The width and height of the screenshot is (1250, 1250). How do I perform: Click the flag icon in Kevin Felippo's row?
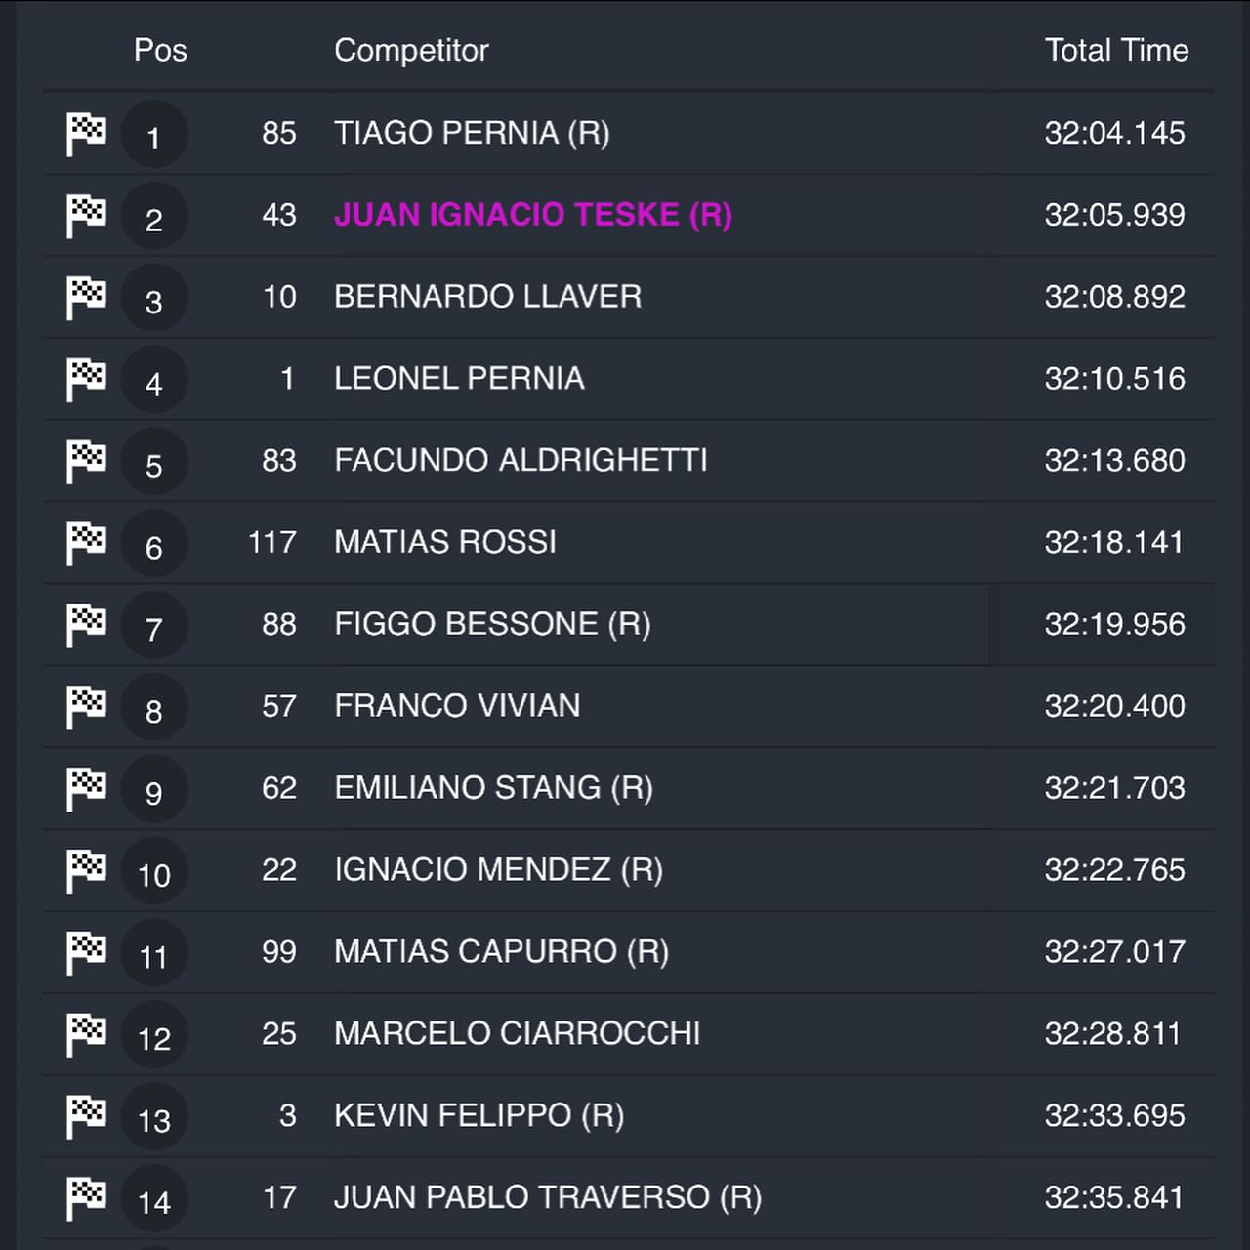[86, 1117]
